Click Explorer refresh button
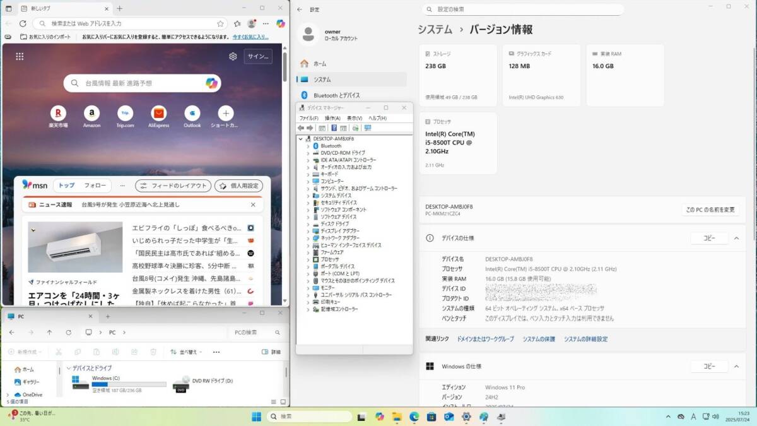The width and height of the screenshot is (757, 426). [68, 332]
